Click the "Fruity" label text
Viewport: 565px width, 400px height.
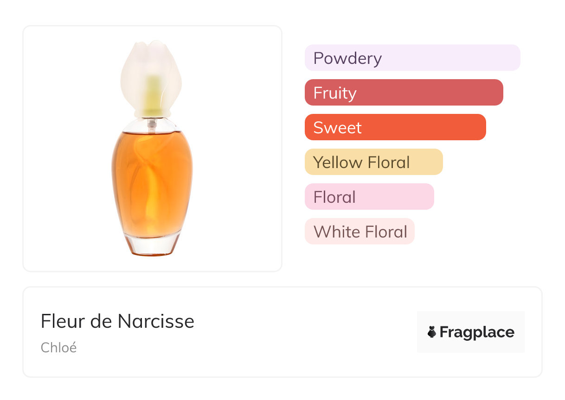pyautogui.click(x=334, y=93)
